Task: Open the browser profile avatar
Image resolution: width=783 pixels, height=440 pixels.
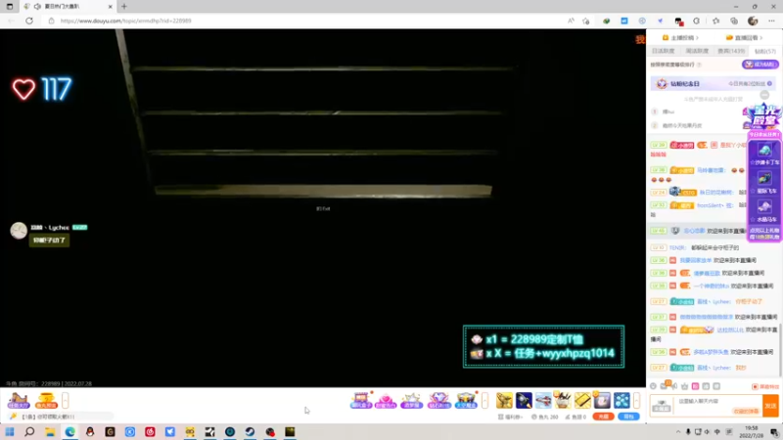Action: point(753,21)
